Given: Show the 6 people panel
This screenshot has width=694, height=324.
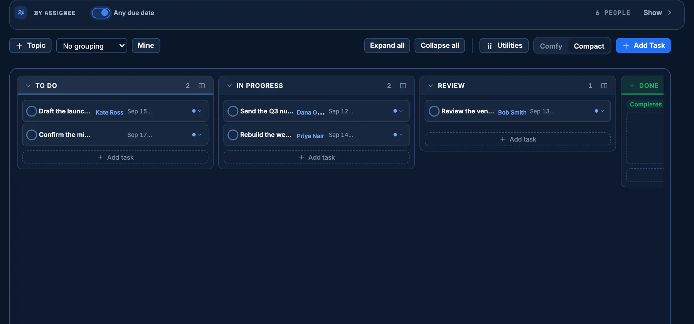Looking at the screenshot, I should point(657,13).
